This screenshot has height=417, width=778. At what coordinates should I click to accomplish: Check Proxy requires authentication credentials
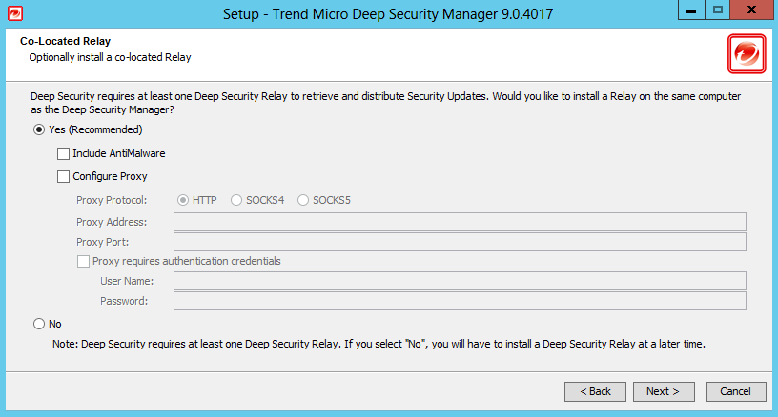point(83,261)
